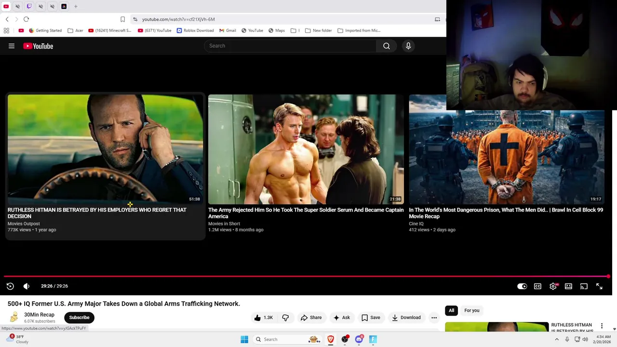Go back in browser history
617x347 pixels.
[x=7, y=19]
